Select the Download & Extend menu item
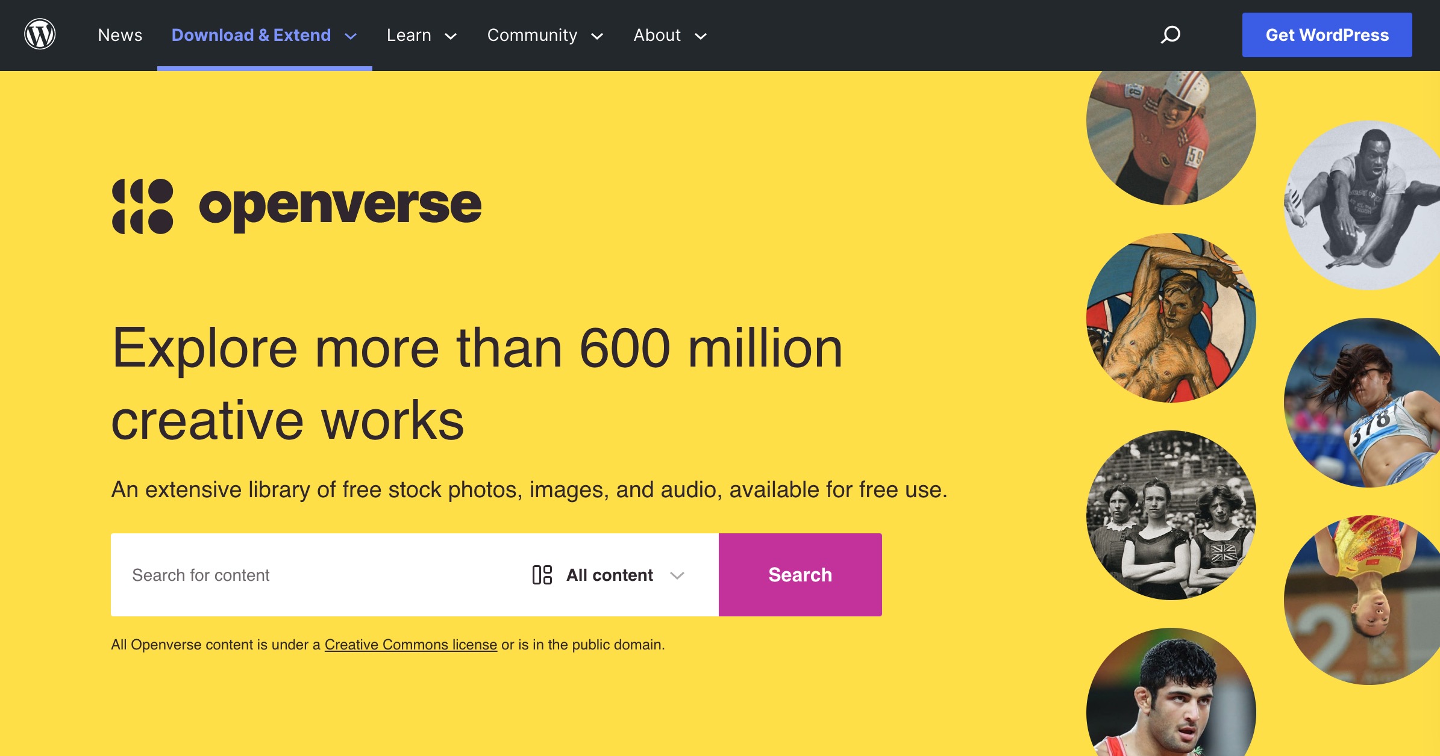The height and width of the screenshot is (756, 1440). coord(251,35)
